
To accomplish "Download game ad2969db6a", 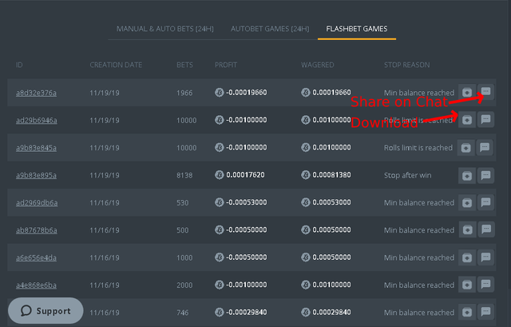I will coord(466,202).
